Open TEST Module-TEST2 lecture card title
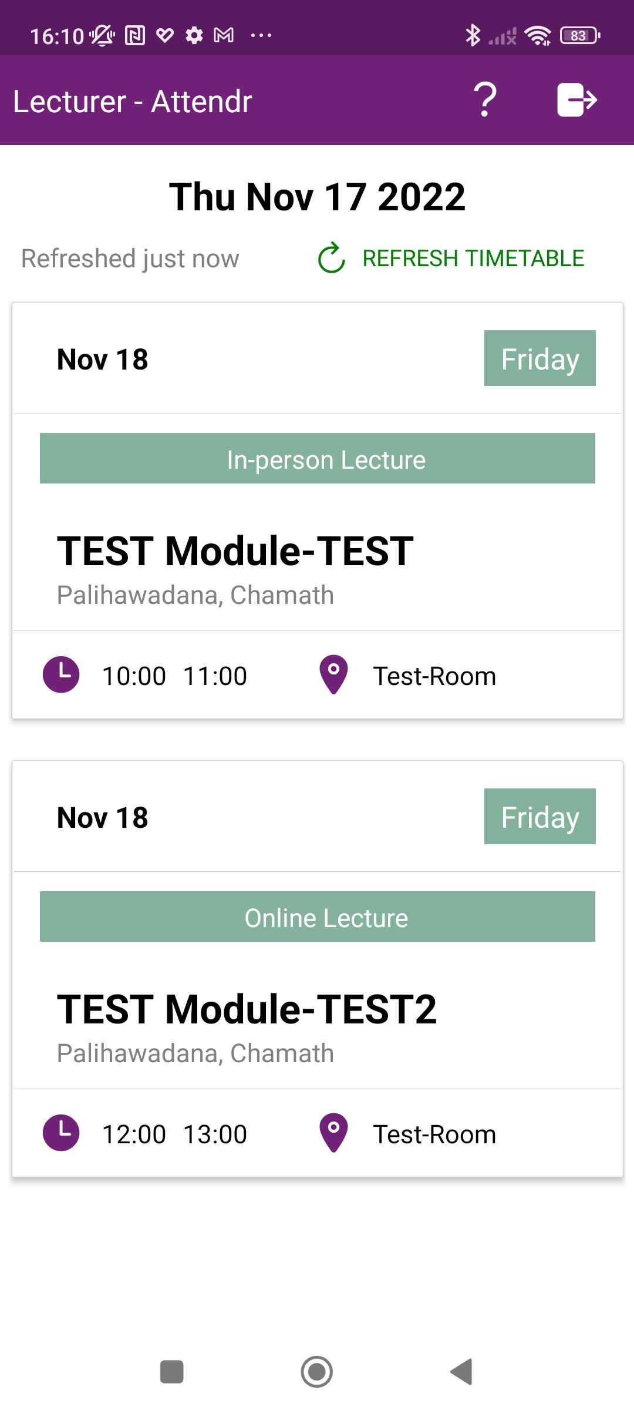Image resolution: width=634 pixels, height=1410 pixels. pos(247,1009)
